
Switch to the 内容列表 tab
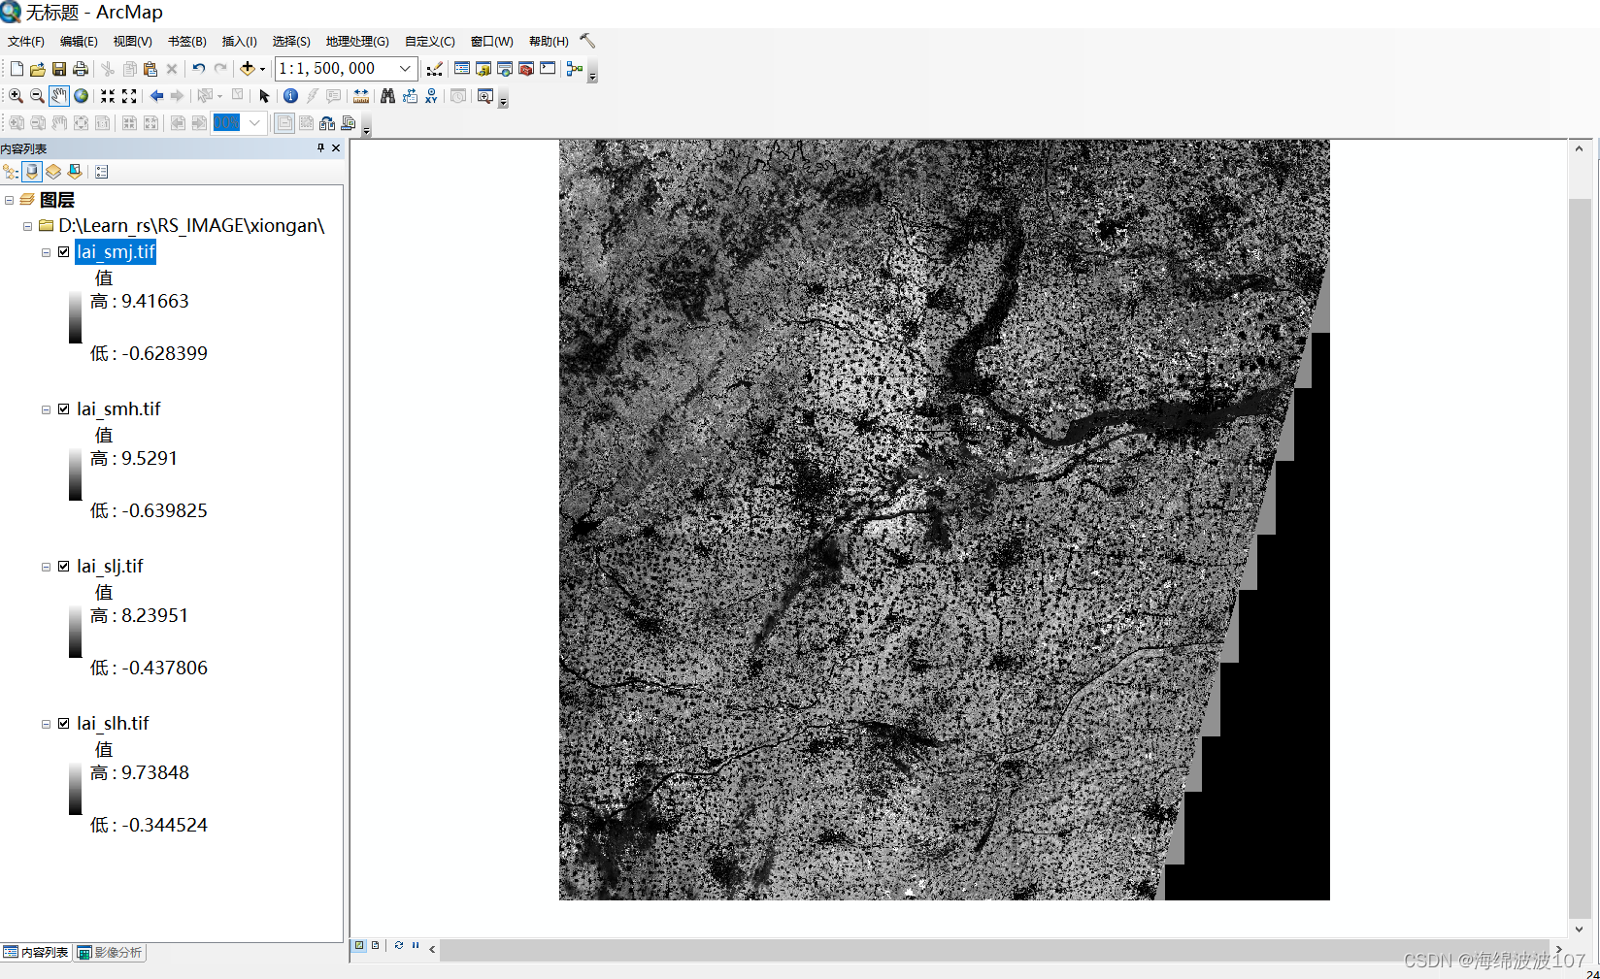point(36,953)
